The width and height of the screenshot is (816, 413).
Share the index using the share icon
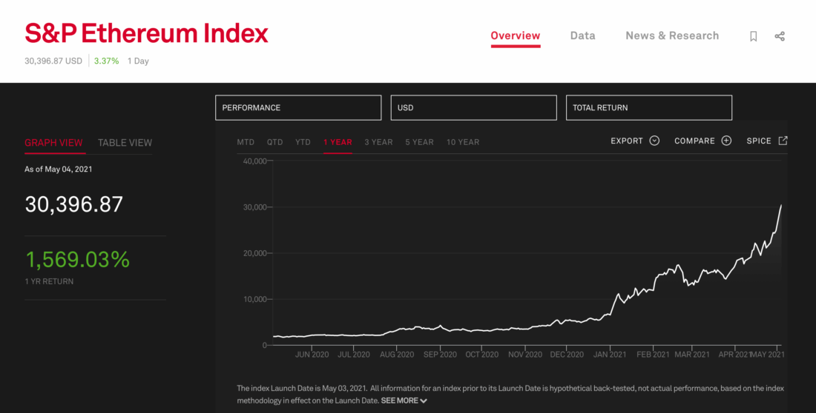pyautogui.click(x=780, y=36)
